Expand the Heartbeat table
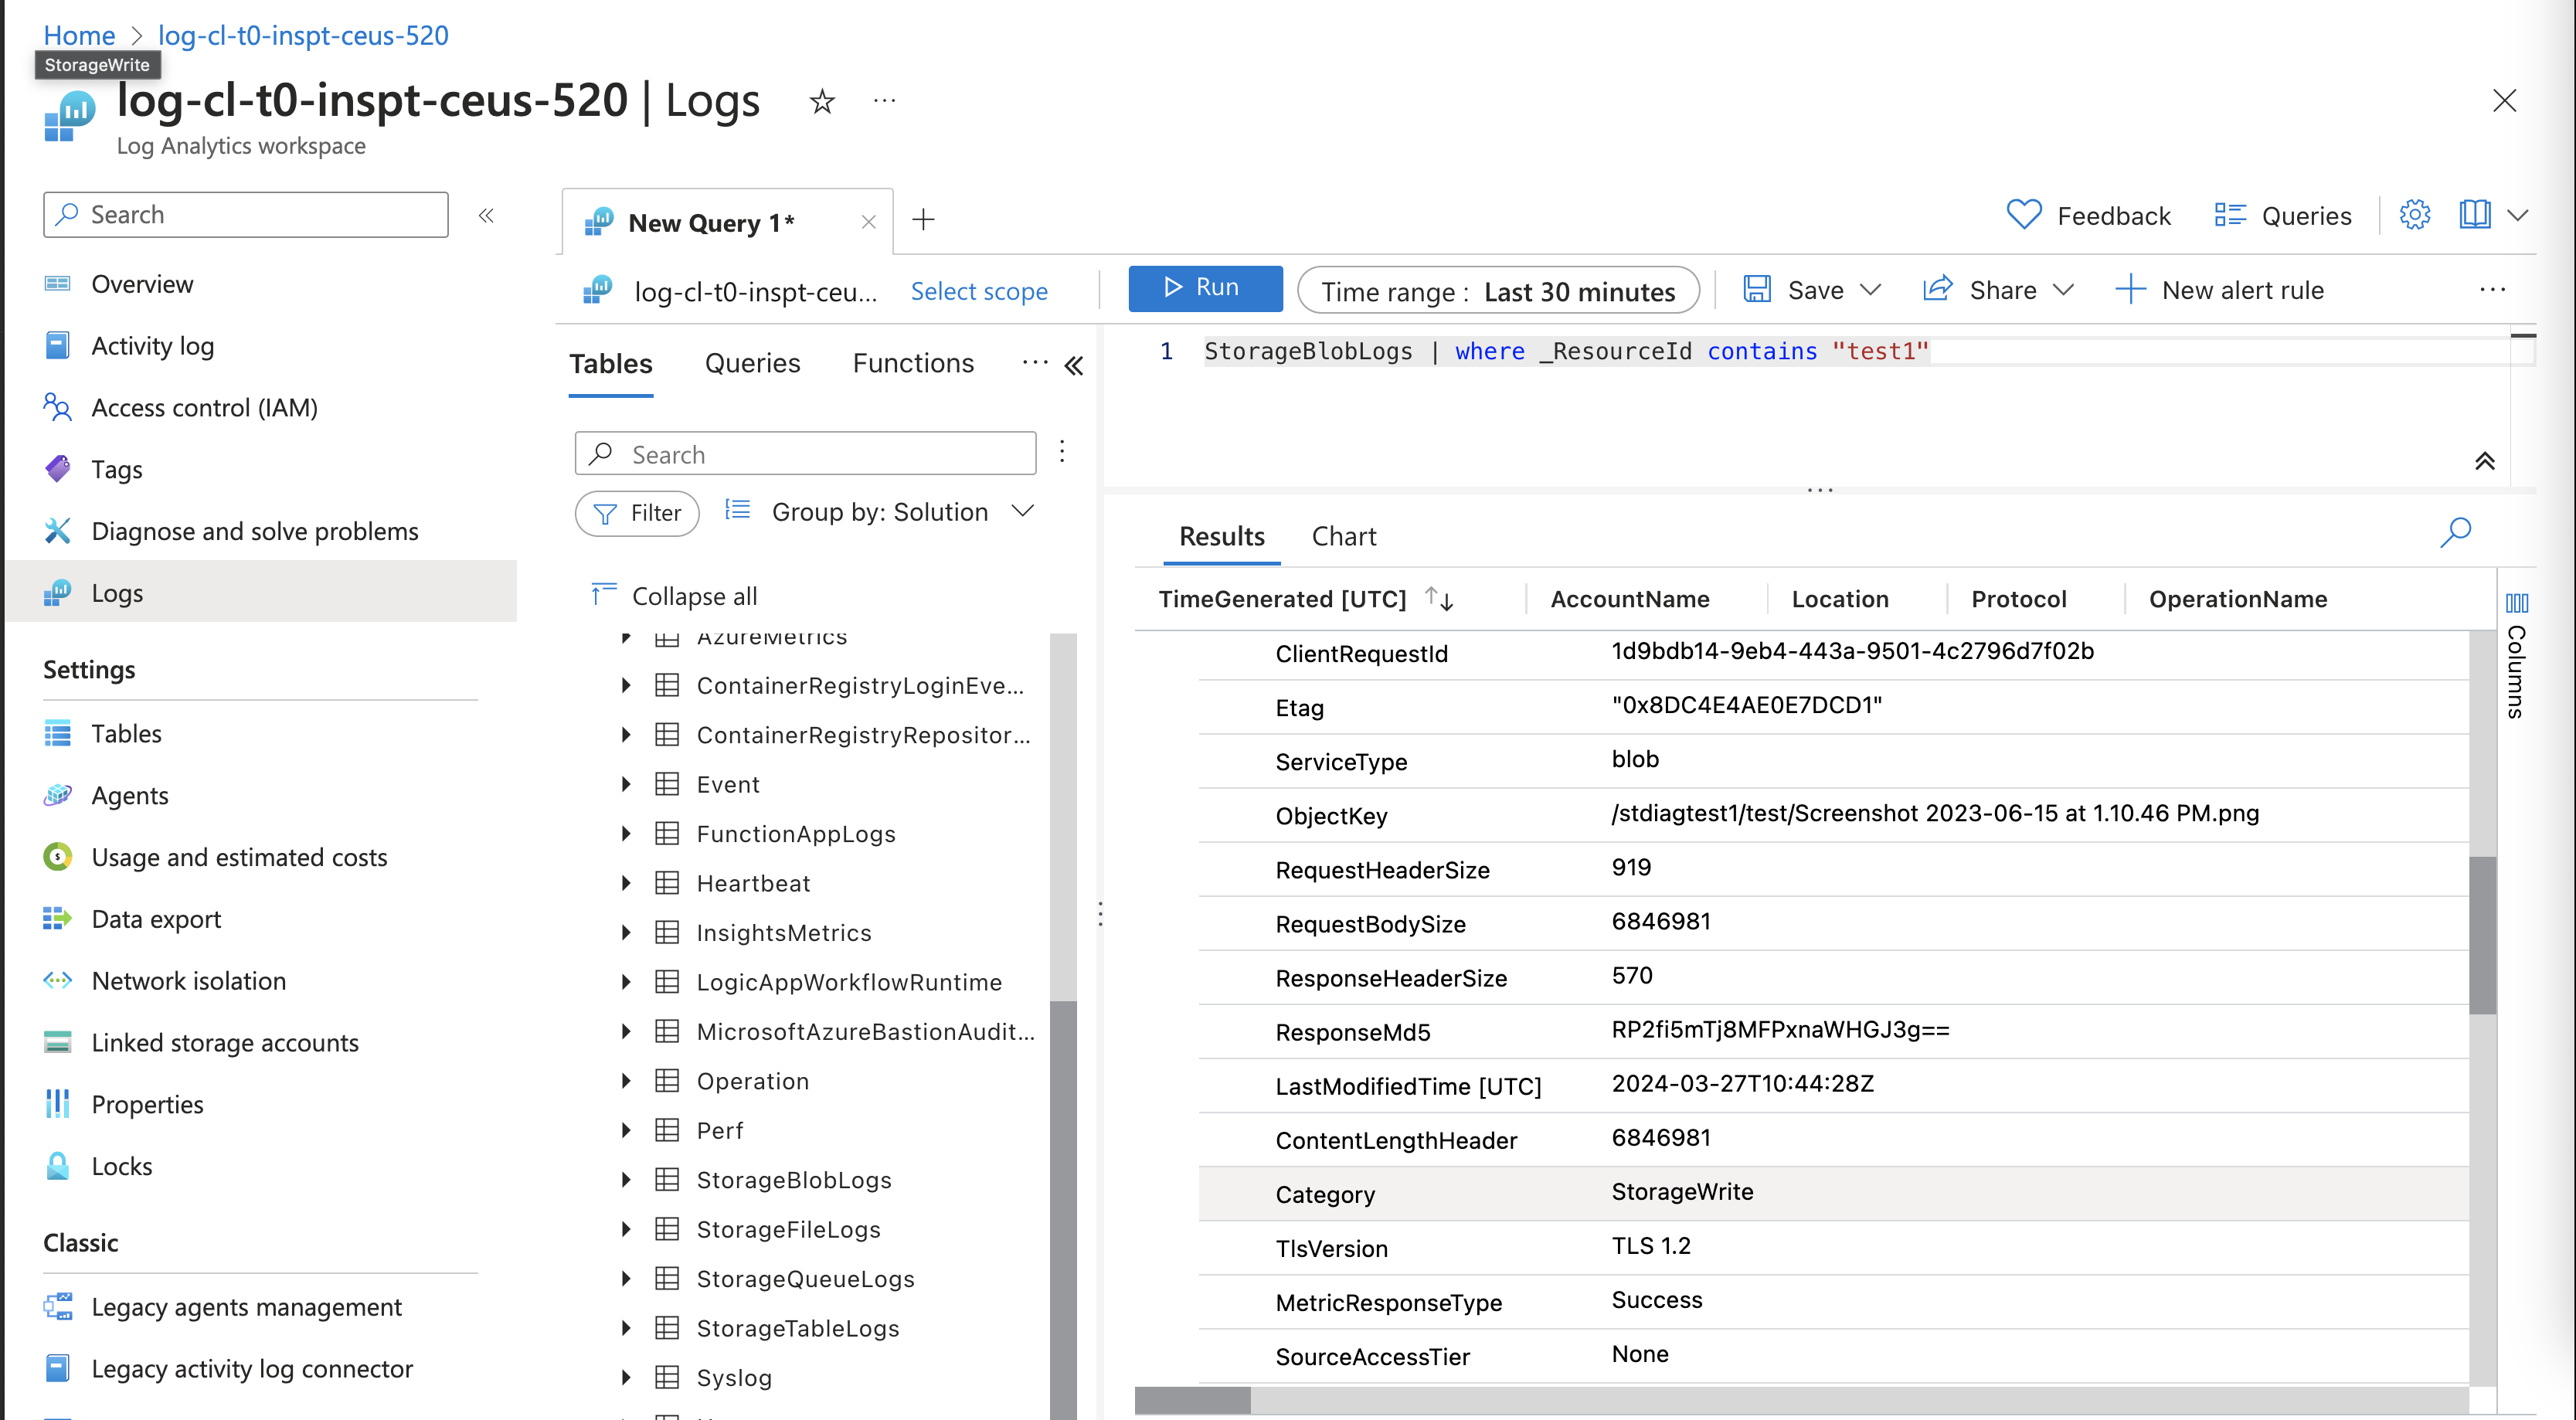 [626, 883]
